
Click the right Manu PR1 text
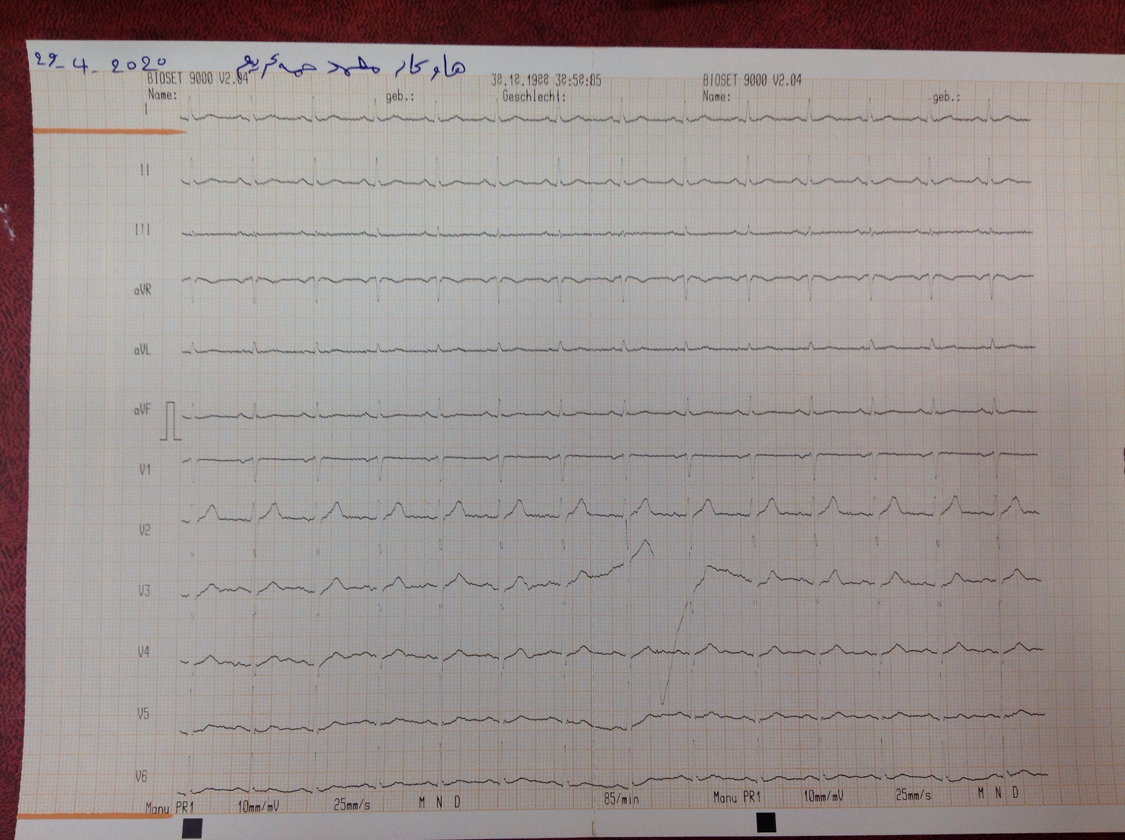(x=736, y=797)
